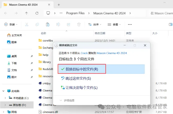Click the search box in Maxon Cinema

[161, 13]
